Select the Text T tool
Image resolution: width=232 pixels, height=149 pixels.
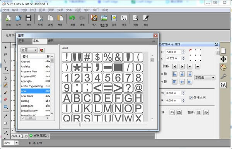tap(6, 69)
